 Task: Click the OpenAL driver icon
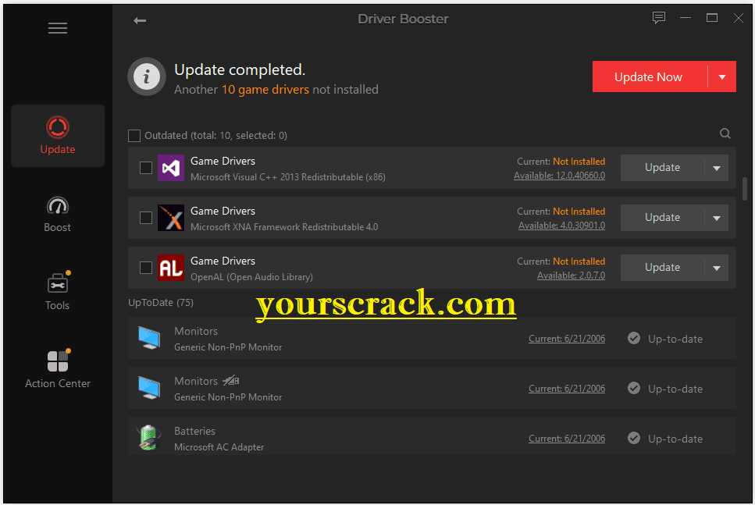[171, 268]
